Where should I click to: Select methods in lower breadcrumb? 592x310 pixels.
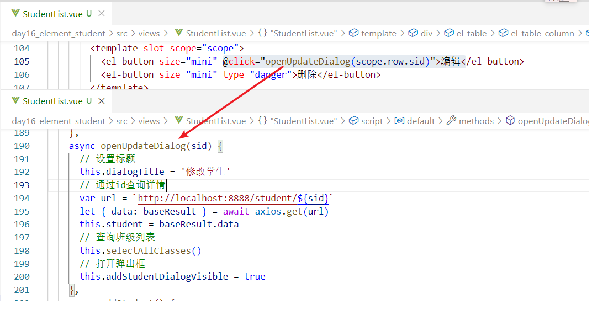(x=476, y=121)
